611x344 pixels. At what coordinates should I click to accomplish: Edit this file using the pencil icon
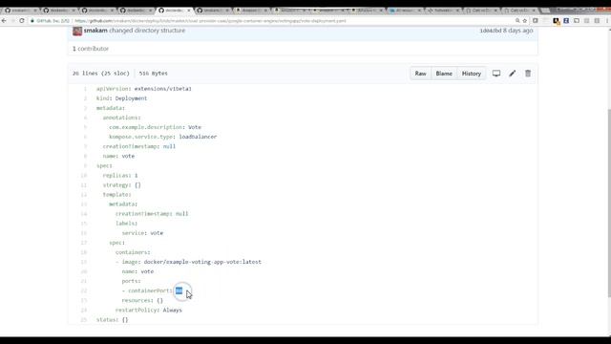click(512, 74)
